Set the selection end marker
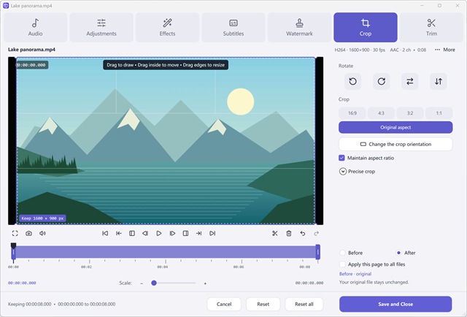This screenshot has width=467, height=317. click(x=185, y=234)
